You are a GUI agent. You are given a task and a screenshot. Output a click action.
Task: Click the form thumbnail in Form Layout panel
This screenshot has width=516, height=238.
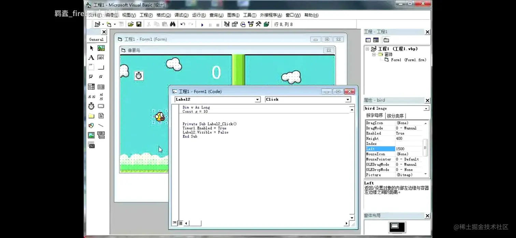[x=395, y=226]
